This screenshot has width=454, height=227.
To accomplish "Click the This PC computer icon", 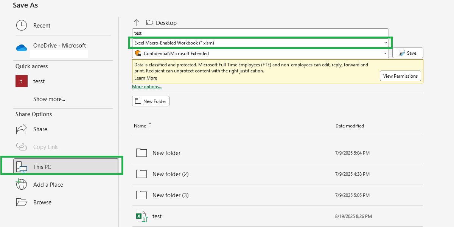I will click(x=22, y=167).
